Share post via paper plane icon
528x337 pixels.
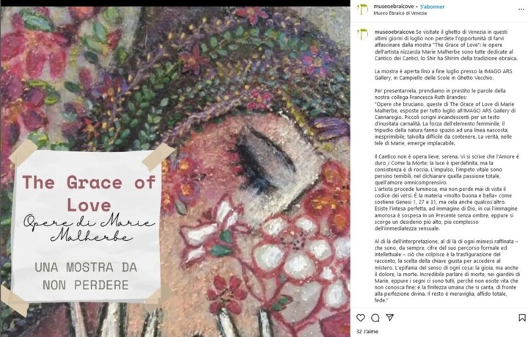[x=389, y=318]
